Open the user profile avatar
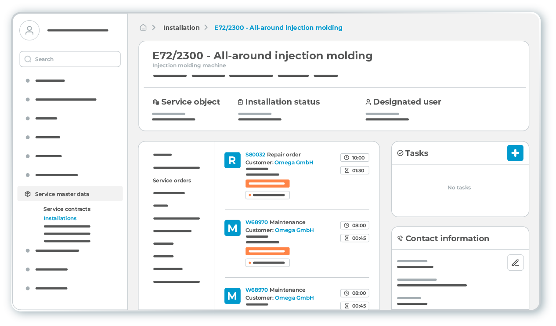The height and width of the screenshot is (326, 556). (29, 30)
